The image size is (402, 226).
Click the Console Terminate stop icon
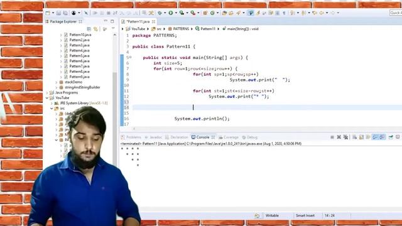[x=332, y=137]
